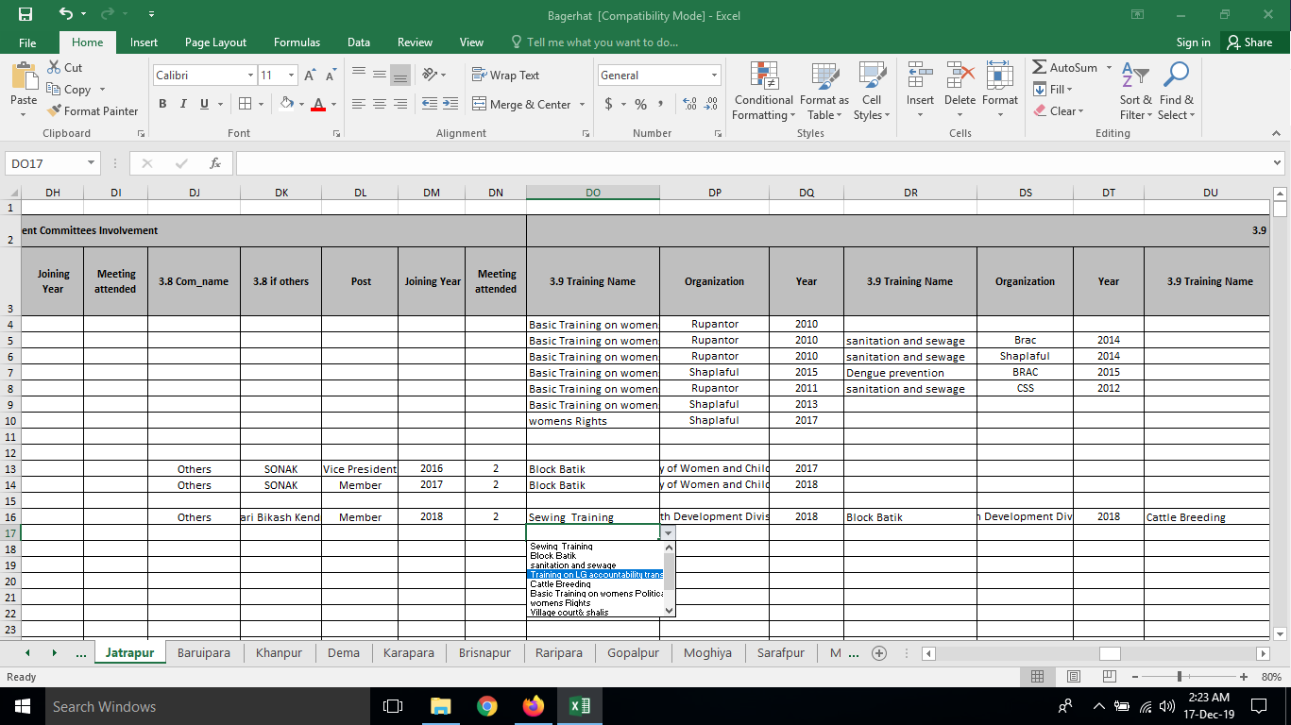
Task: Open Chrome from the Windows taskbar
Action: point(487,706)
